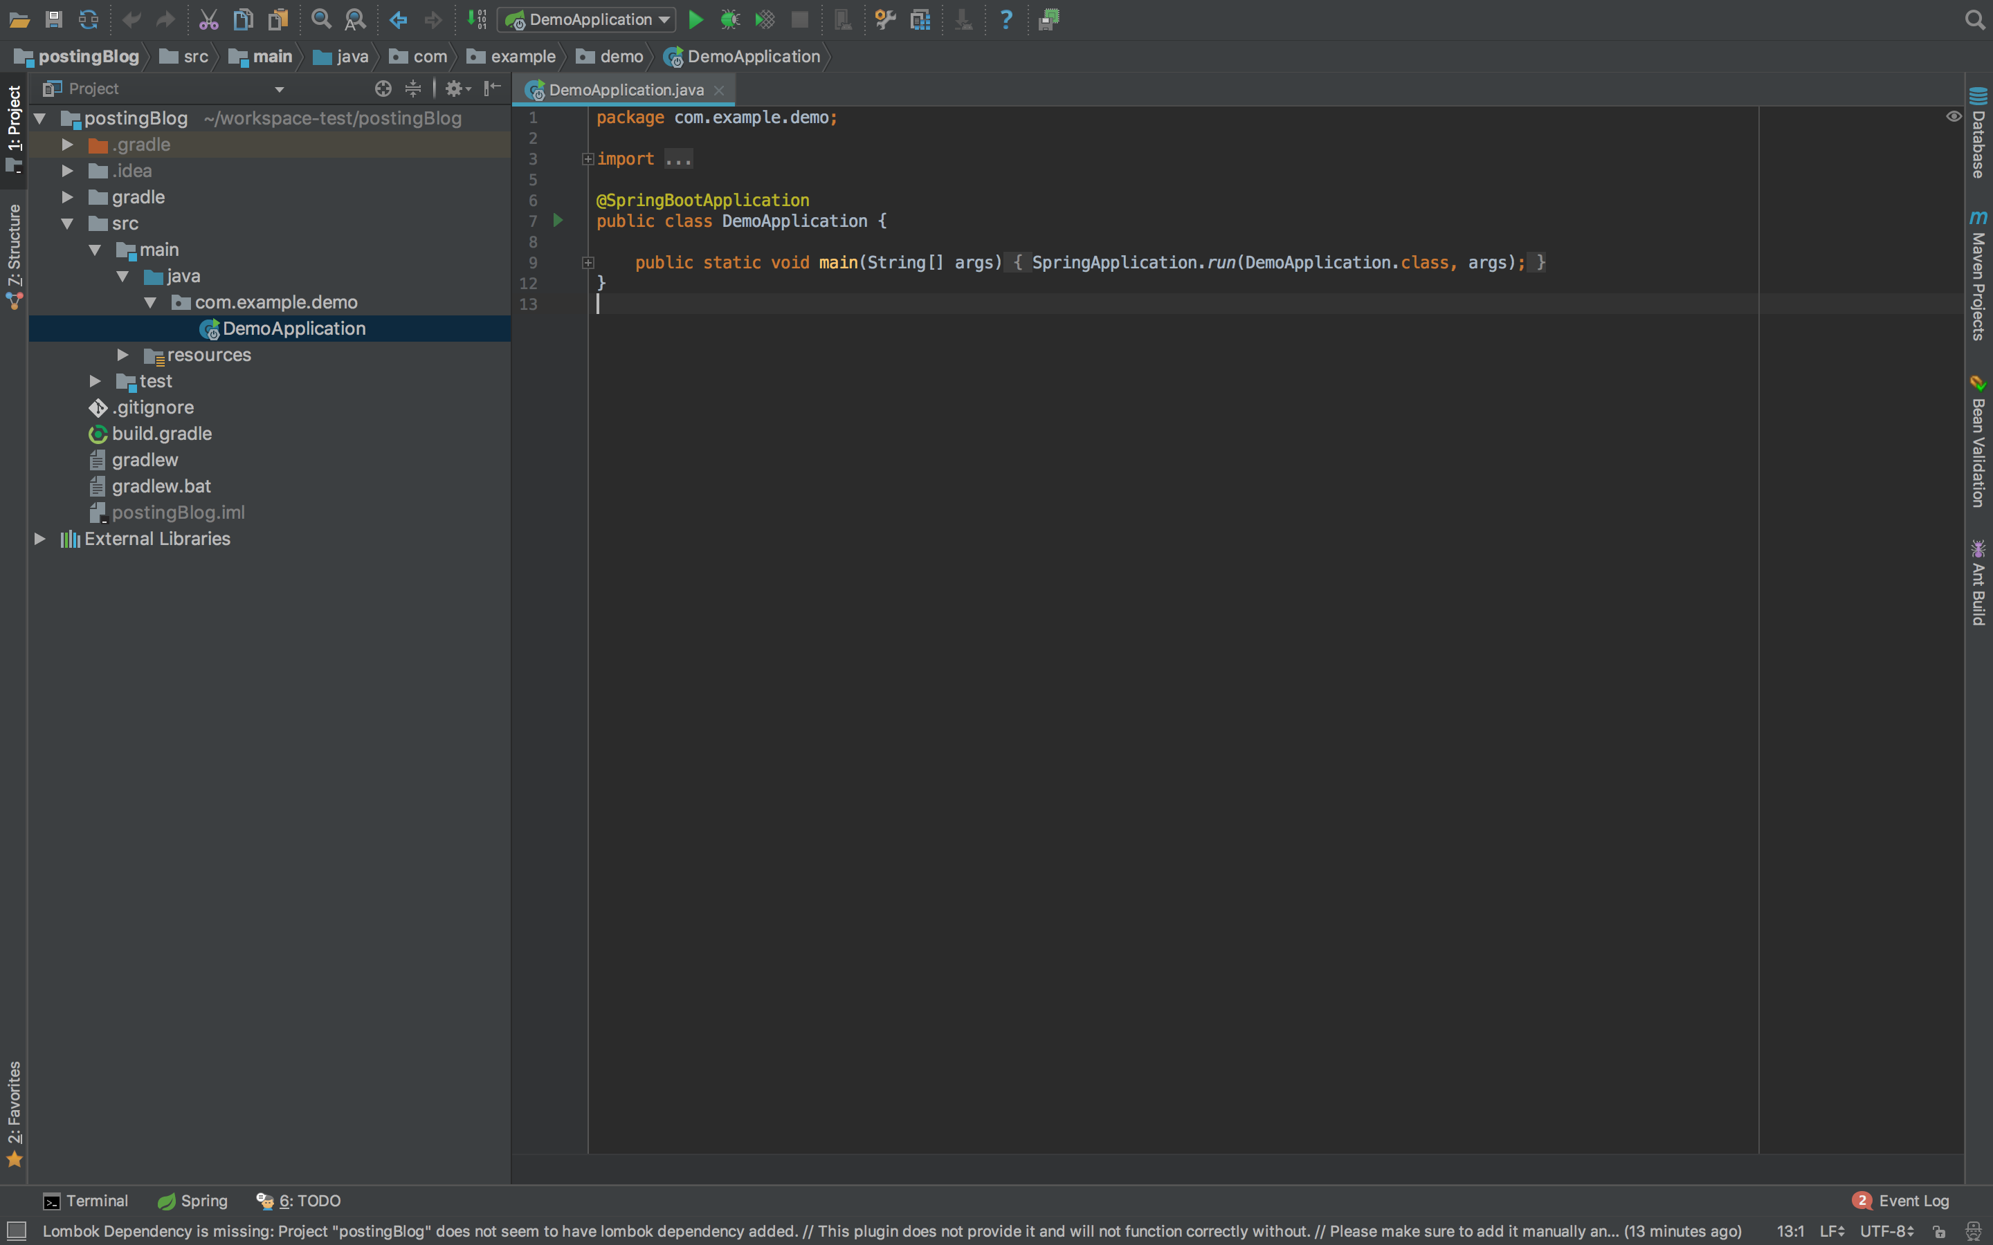1993x1245 pixels.
Task: Open Help question mark icon
Action: pos(1005,20)
